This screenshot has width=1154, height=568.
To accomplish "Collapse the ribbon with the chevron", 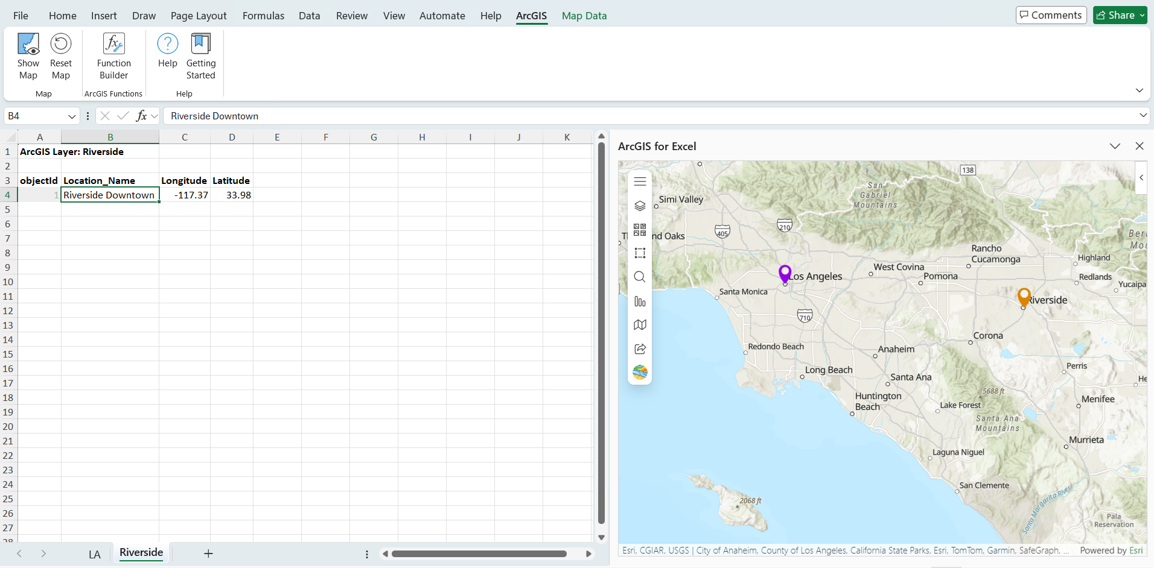I will pyautogui.click(x=1139, y=90).
